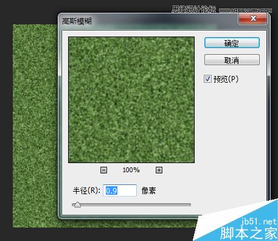Zoom in preview with plus icon
Screen dimensions: 278x241
coord(159,170)
